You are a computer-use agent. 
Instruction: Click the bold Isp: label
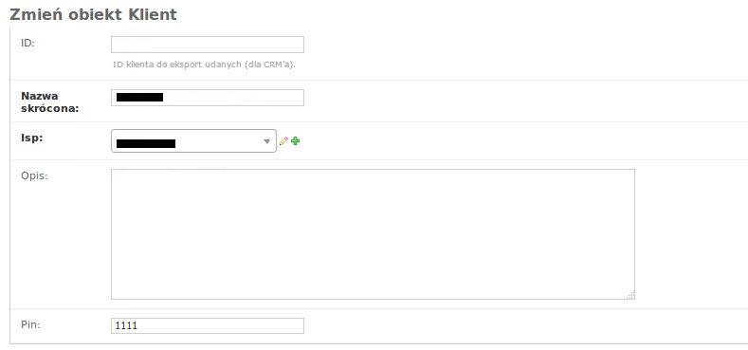click(x=32, y=136)
